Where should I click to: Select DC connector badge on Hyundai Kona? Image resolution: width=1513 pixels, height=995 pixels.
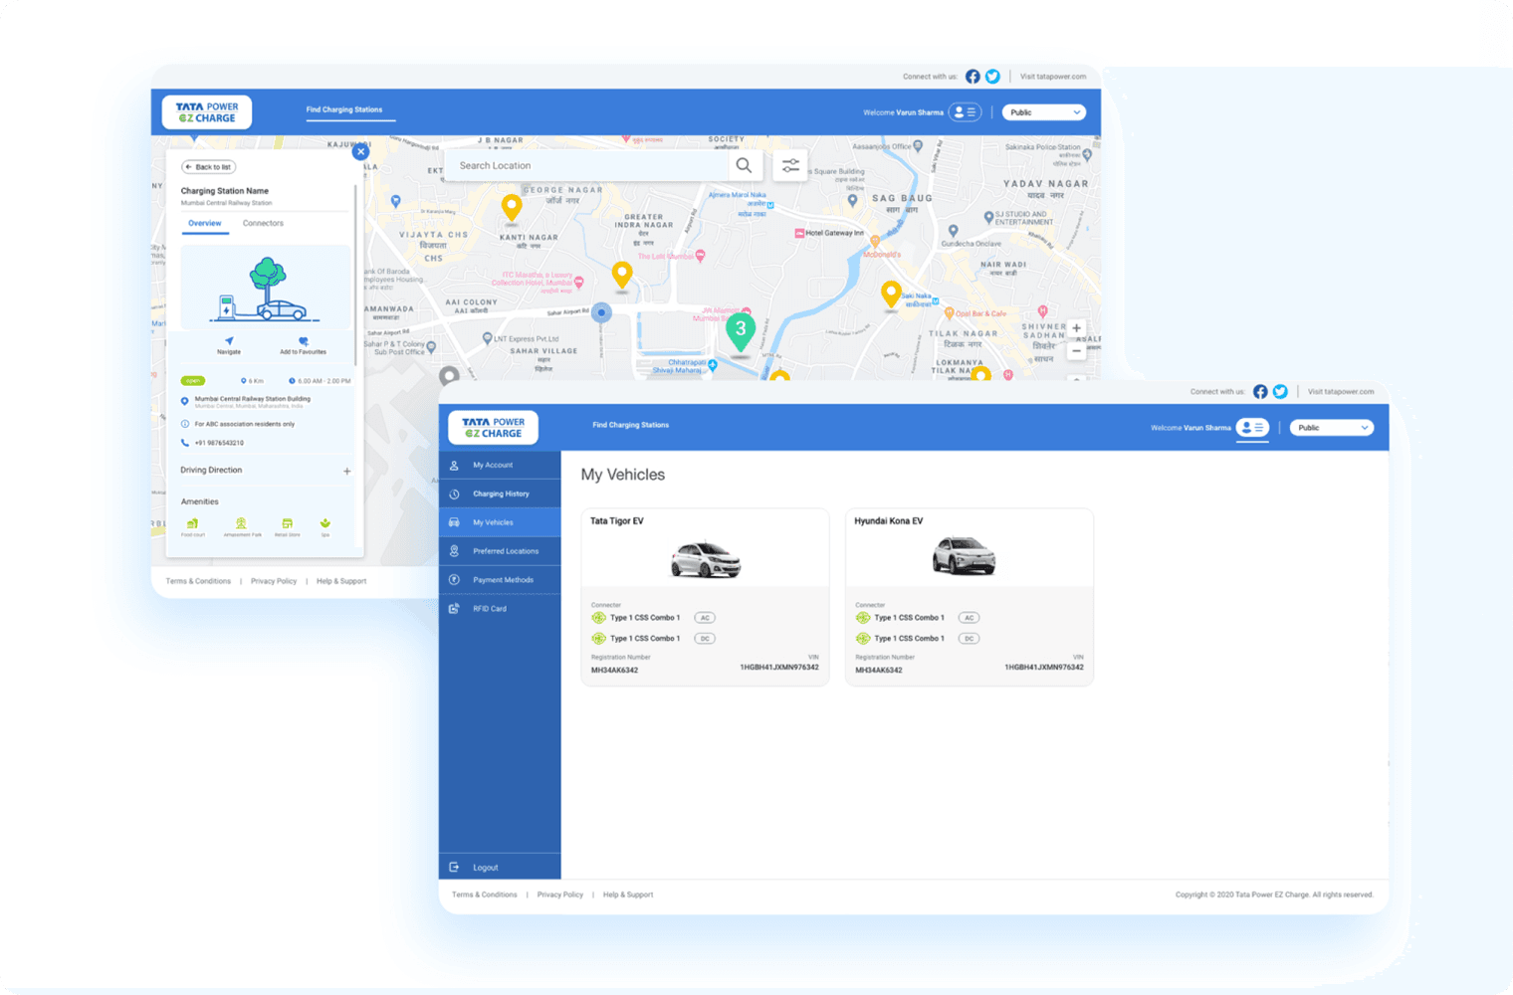click(969, 639)
